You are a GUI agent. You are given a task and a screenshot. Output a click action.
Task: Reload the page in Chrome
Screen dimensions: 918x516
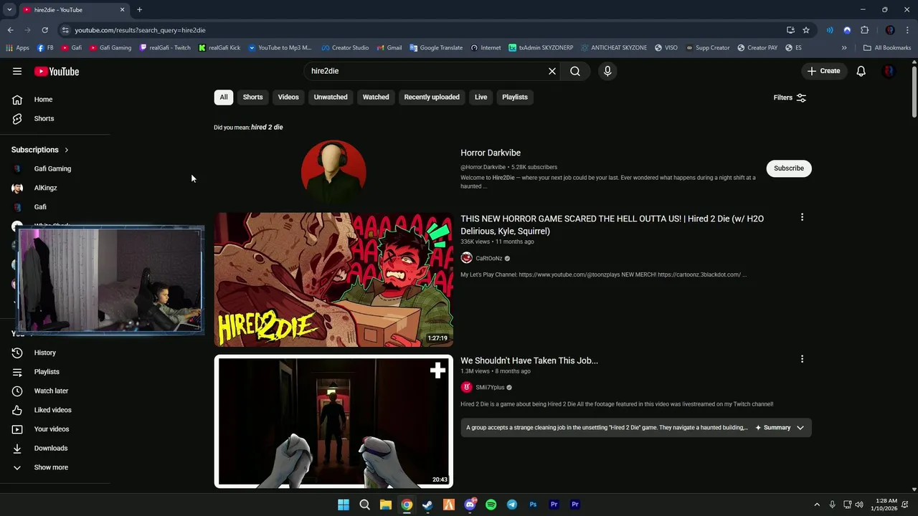coord(44,30)
